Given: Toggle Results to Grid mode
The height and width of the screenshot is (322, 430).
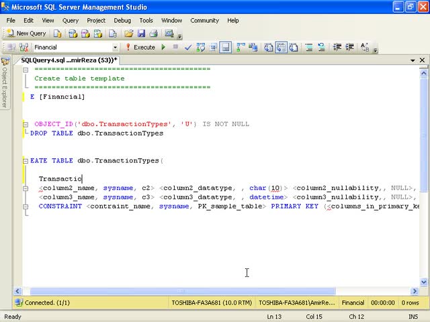Looking at the screenshot, I should 281,47.
